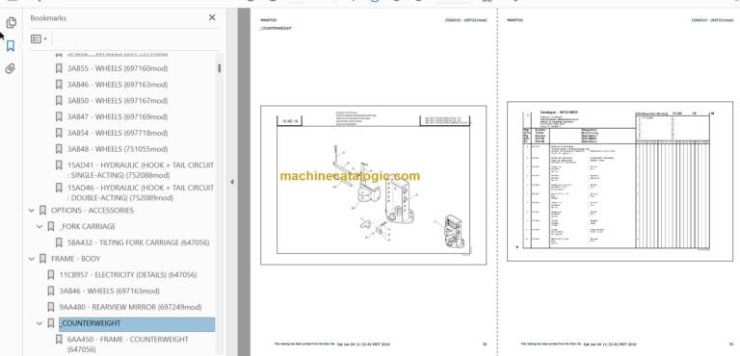Open the Attachments paperclip panel
Screen dimensions: 740x356
click(11, 69)
